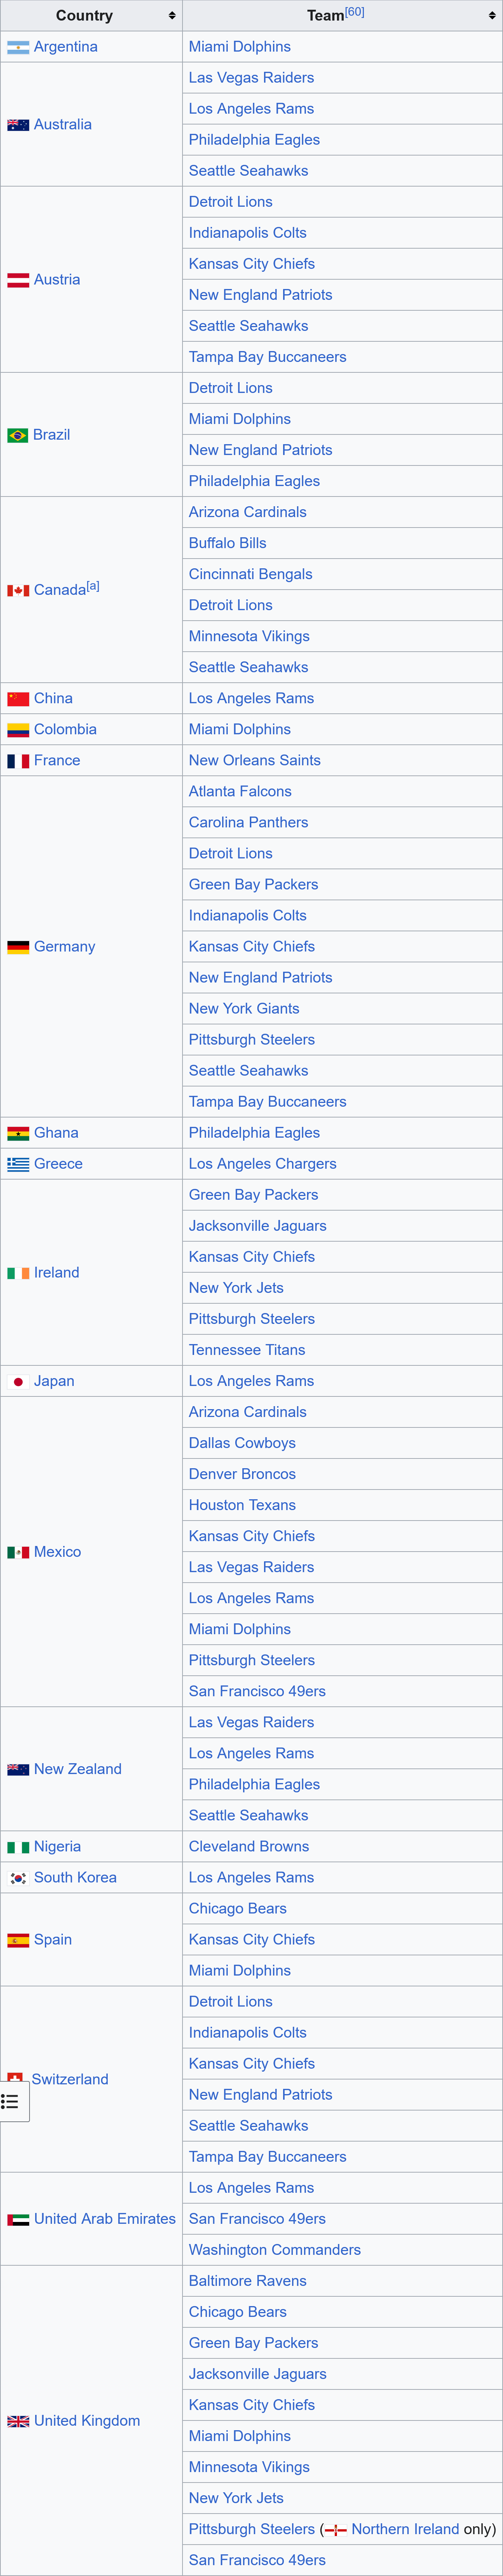Click the United Kingdom flag icon
Image resolution: width=503 pixels, height=2576 pixels.
click(18, 2421)
